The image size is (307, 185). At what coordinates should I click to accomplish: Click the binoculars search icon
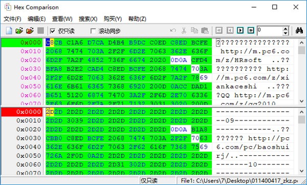click(299, 30)
